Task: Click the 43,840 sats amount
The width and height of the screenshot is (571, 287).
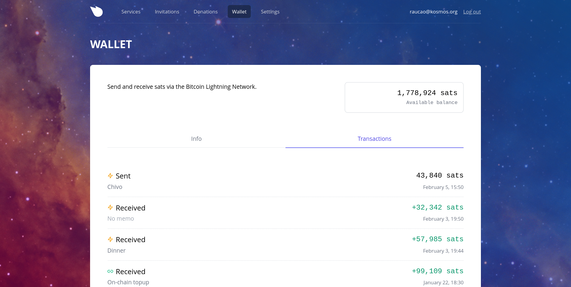Action: coord(440,175)
